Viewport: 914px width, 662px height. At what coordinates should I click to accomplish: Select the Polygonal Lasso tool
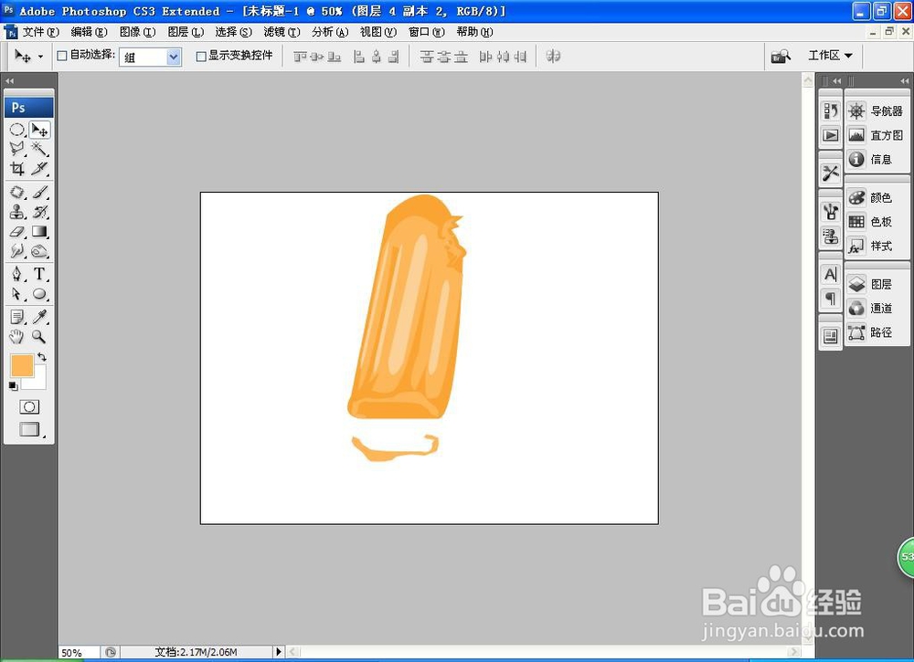tap(16, 149)
